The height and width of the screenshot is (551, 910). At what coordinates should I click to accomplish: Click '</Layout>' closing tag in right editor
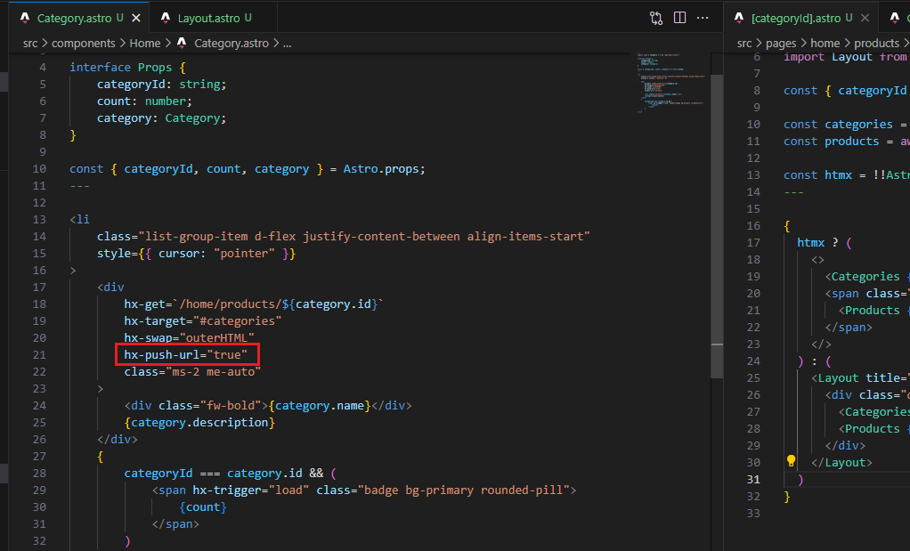tap(841, 462)
